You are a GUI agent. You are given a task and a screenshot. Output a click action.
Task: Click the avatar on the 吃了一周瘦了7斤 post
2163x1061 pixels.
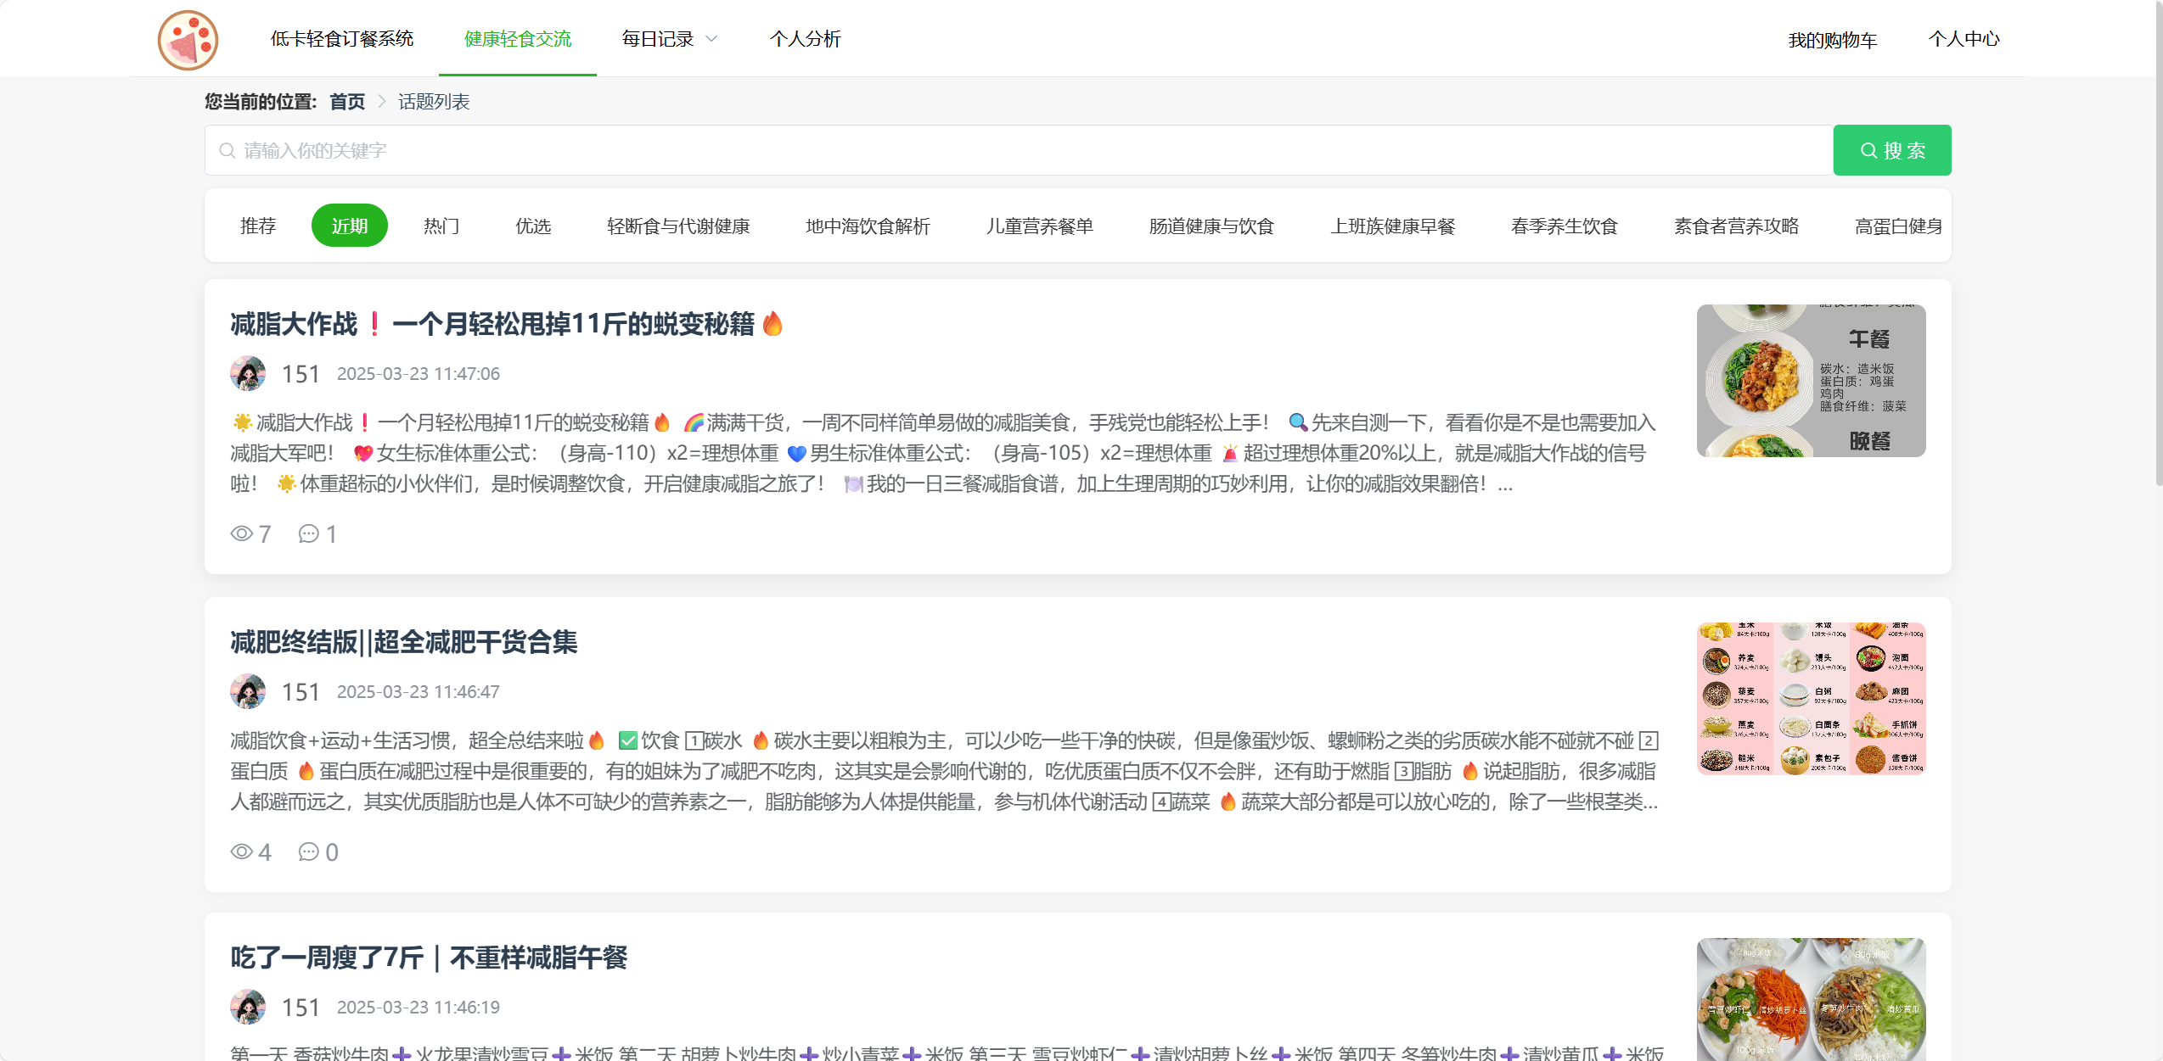coord(247,1007)
